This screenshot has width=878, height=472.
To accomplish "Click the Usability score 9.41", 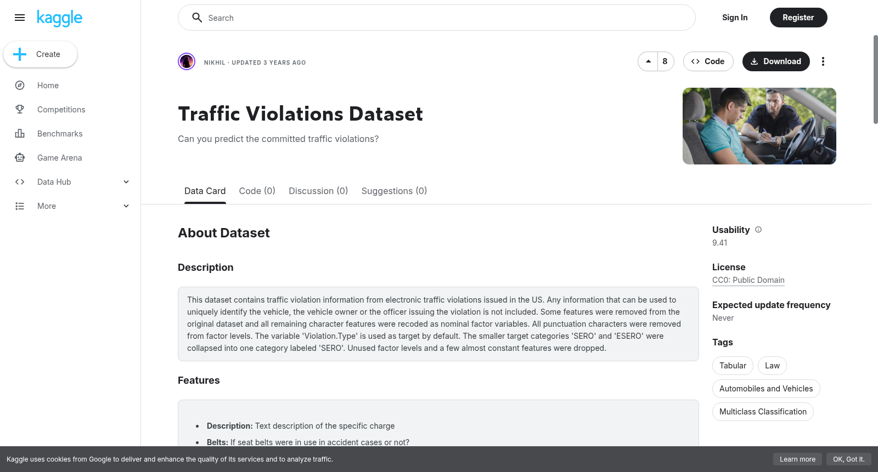I will [x=720, y=243].
